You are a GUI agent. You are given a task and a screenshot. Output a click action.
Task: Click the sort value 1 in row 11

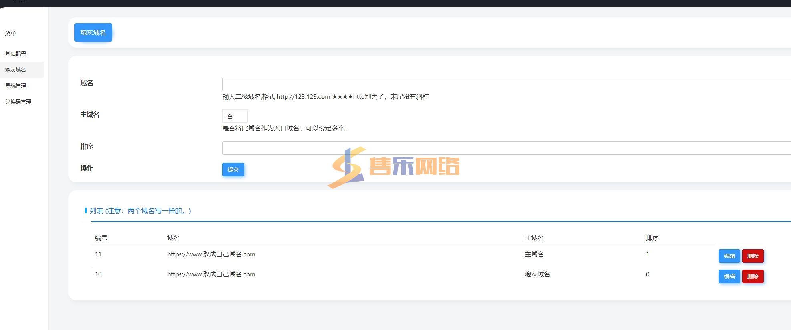click(648, 254)
